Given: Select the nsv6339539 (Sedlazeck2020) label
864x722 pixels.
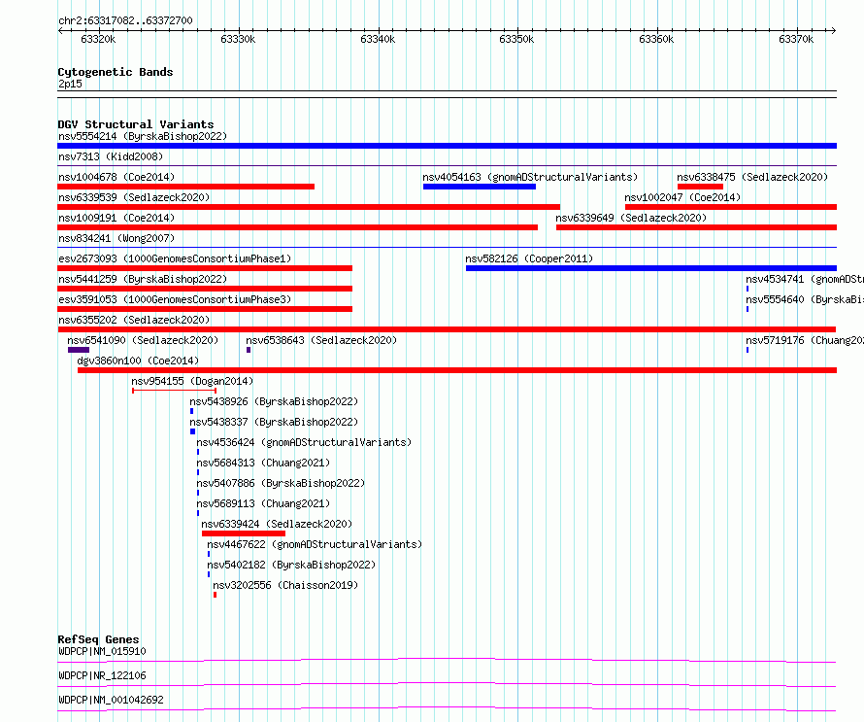Looking at the screenshot, I should [x=134, y=197].
